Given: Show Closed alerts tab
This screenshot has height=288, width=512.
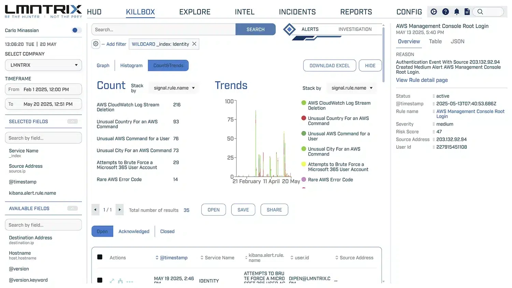Looking at the screenshot, I should pos(167,231).
